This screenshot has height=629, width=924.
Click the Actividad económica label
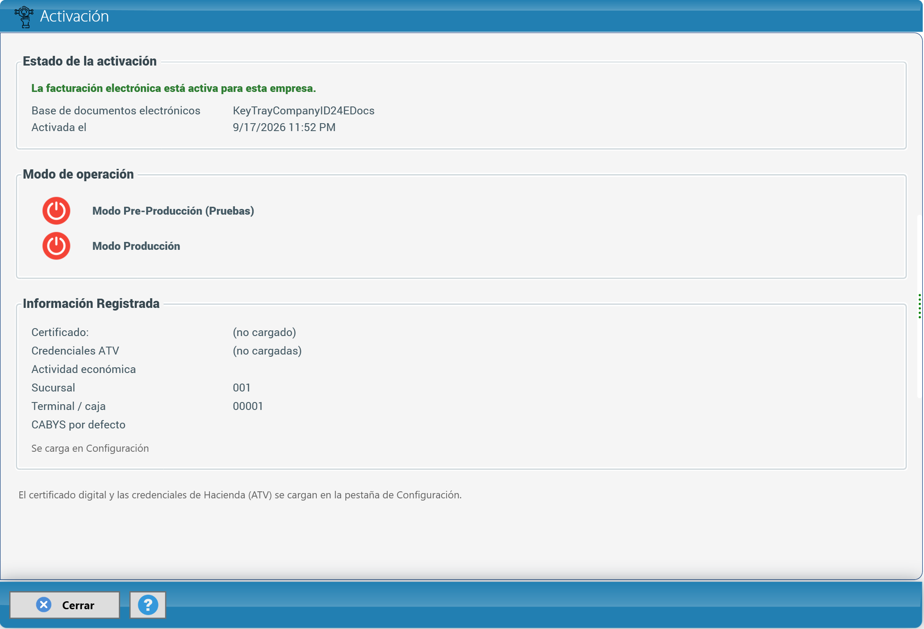84,369
